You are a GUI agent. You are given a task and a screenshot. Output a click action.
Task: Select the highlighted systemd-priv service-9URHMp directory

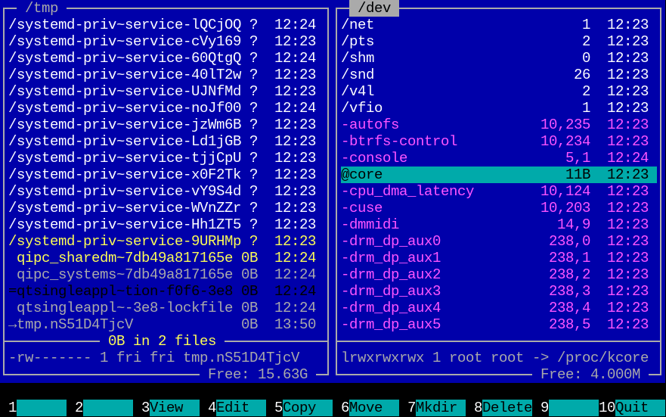pyautogui.click(x=125, y=241)
